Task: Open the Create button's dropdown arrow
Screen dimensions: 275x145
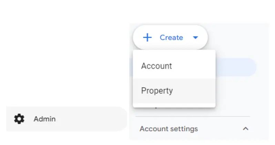Action: coord(195,37)
